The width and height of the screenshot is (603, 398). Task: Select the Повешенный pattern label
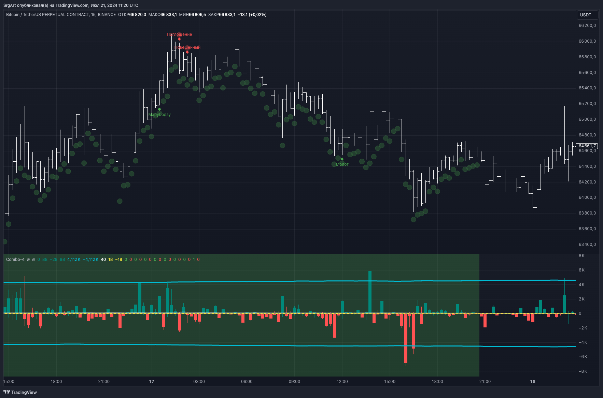187,47
